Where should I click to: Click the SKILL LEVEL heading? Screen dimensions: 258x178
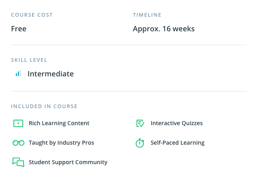point(29,60)
